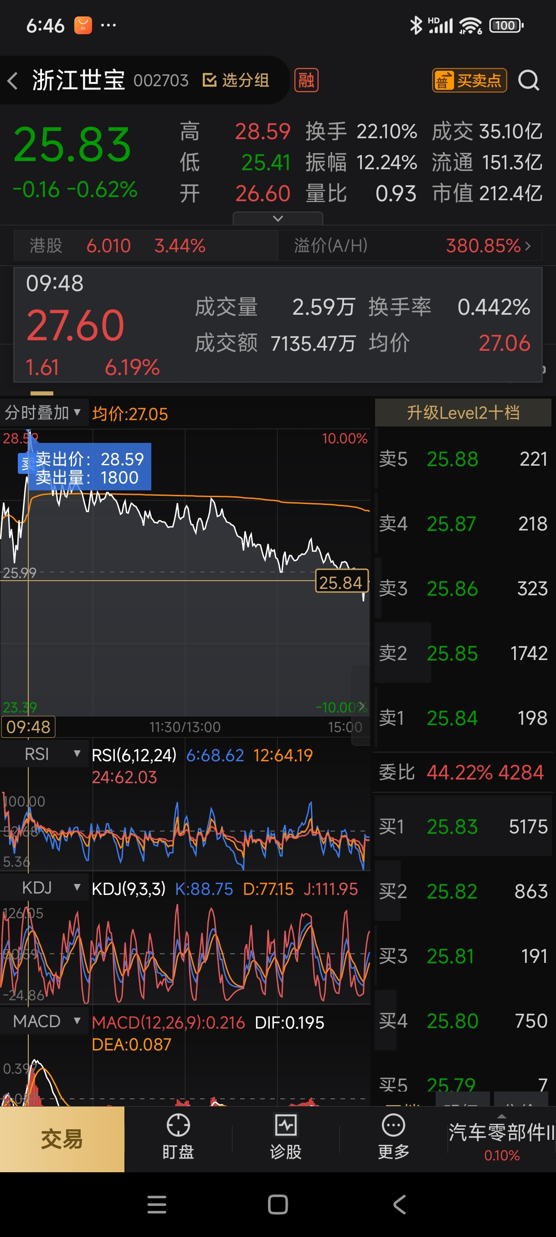Viewport: 556px width, 1237px height.
Task: Select the 卖2 25.85 order row
Action: 463,653
